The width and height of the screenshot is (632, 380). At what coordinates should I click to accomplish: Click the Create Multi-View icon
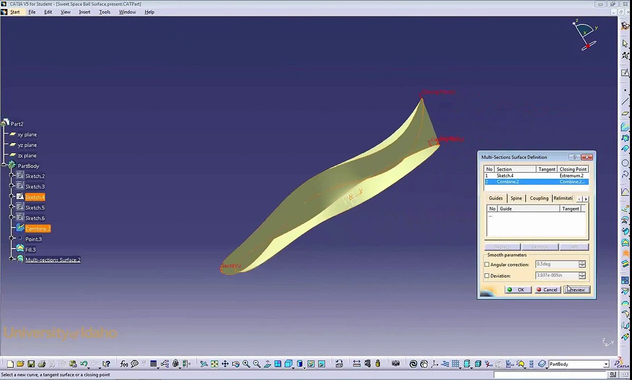pyautogui.click(x=278, y=364)
